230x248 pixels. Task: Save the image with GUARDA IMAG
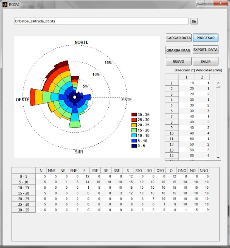pos(179,50)
